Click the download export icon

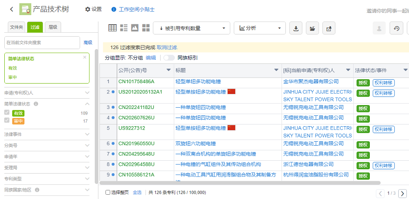pos(296,28)
